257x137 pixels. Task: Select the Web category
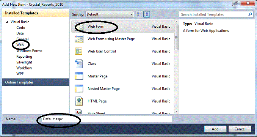click(x=20, y=45)
